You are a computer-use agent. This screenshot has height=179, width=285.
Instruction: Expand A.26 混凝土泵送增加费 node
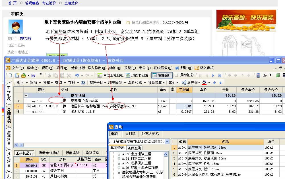click(x=119, y=168)
